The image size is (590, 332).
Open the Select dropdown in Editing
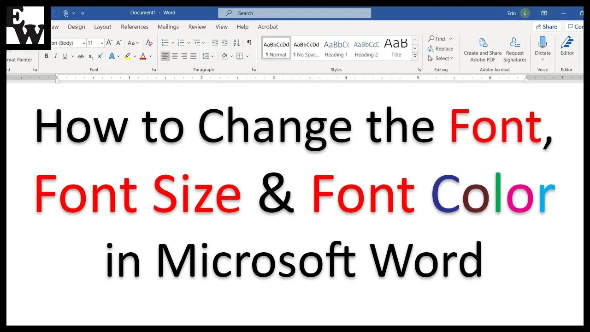pos(441,59)
